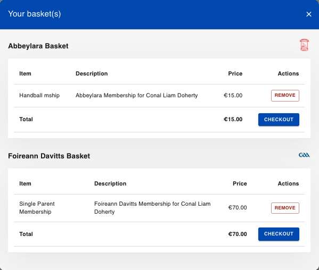Select the Foireann Davitts Basket heading

[x=49, y=156]
